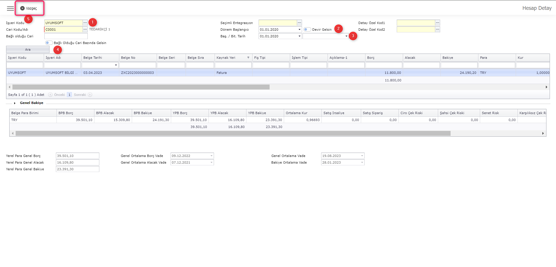Click the Yerel Para Genel Alacak field
The height and width of the screenshot is (267, 556).
point(78,162)
